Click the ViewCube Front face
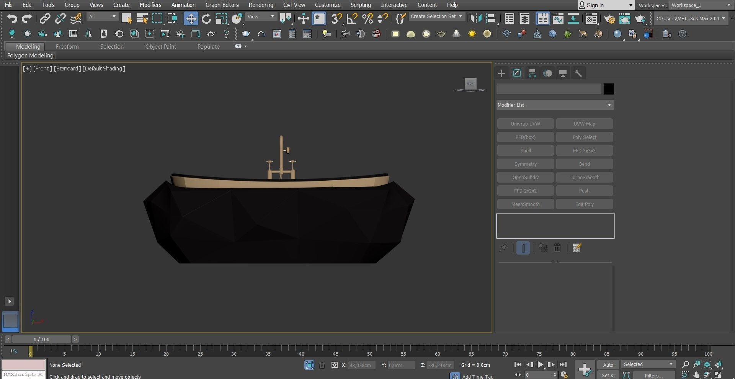 tap(470, 83)
